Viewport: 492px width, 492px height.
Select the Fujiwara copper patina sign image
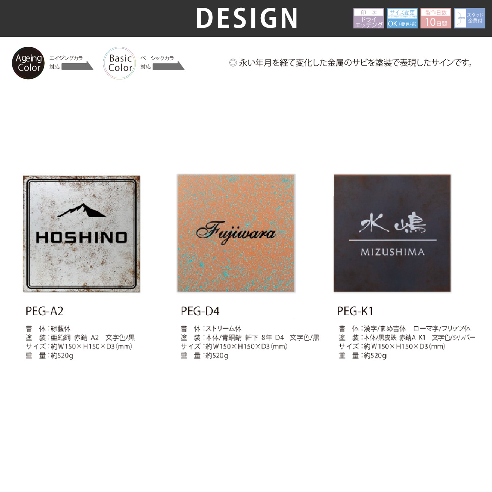tap(236, 233)
